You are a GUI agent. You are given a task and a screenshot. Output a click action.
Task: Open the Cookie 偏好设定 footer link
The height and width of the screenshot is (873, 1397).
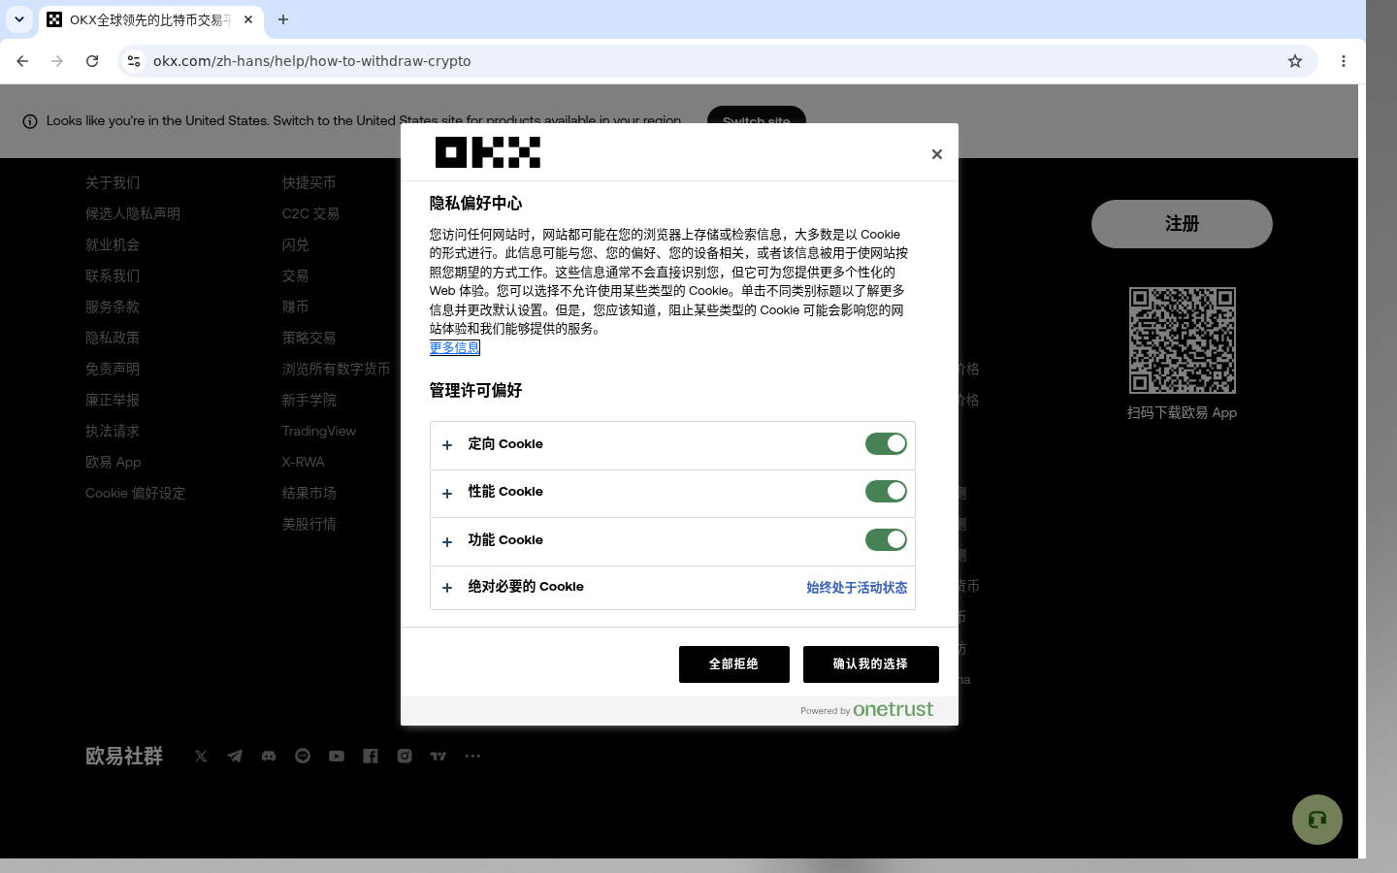[136, 493]
